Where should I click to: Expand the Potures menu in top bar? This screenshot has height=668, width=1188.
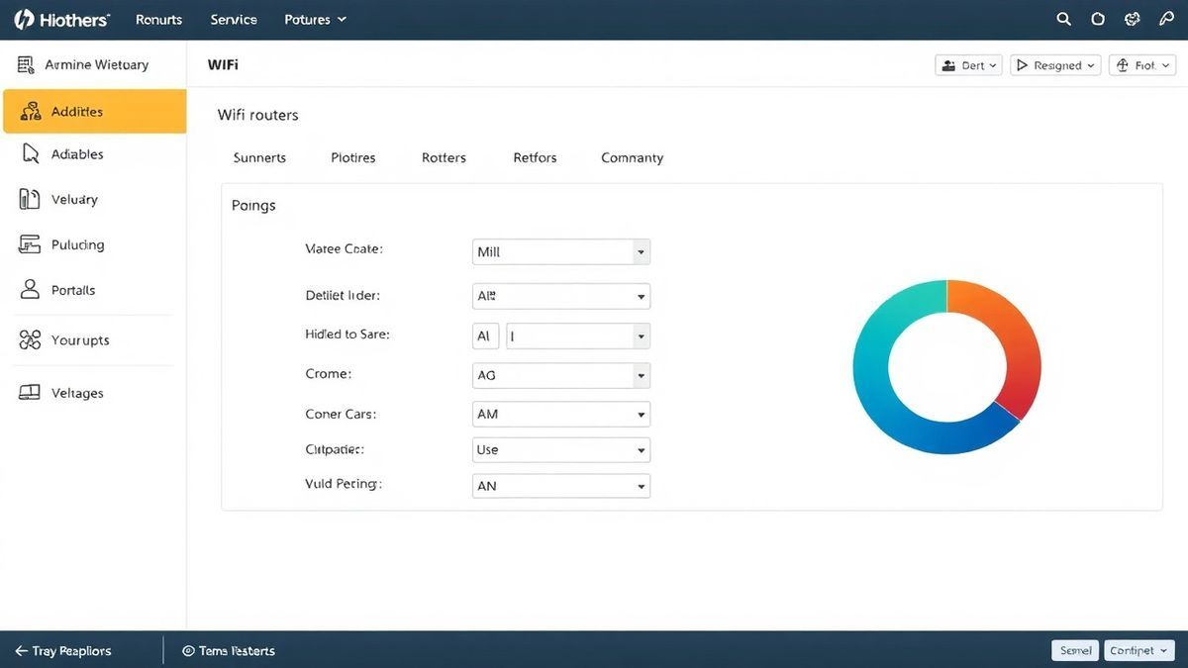coord(315,19)
